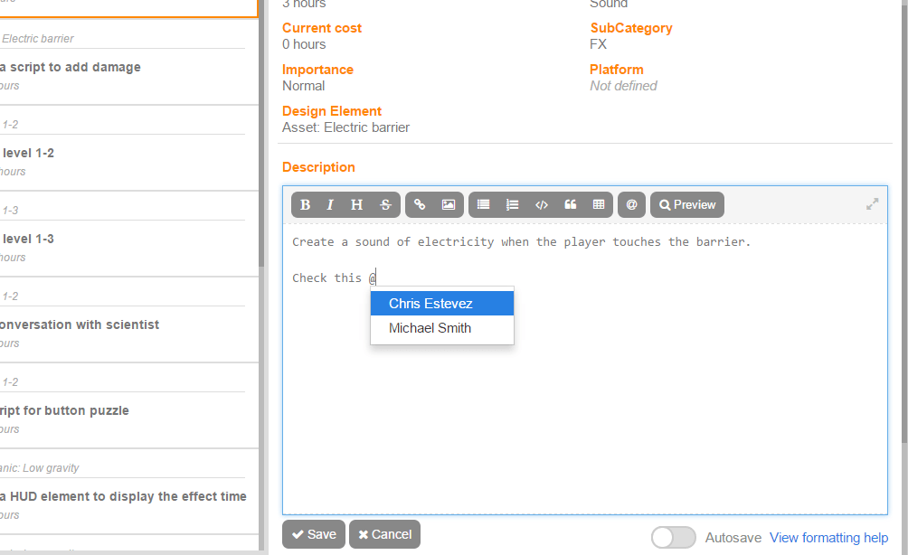908x555 pixels.
Task: Apply strikethrough formatting
Action: point(385,205)
